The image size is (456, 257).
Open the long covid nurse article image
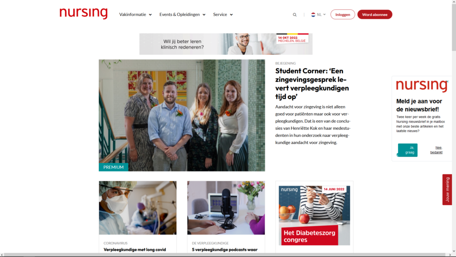[138, 208]
